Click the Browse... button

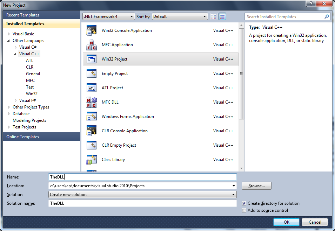[256, 185]
